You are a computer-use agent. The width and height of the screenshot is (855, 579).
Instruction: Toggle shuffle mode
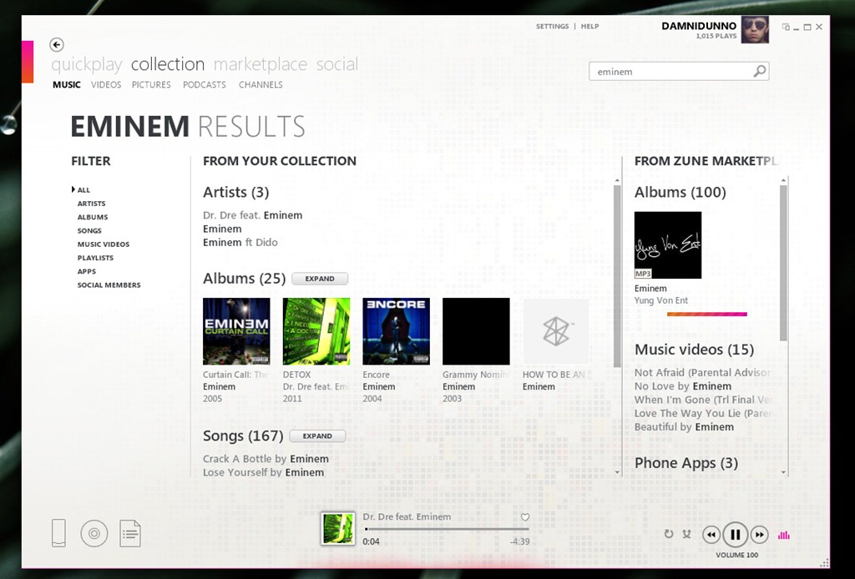click(686, 535)
